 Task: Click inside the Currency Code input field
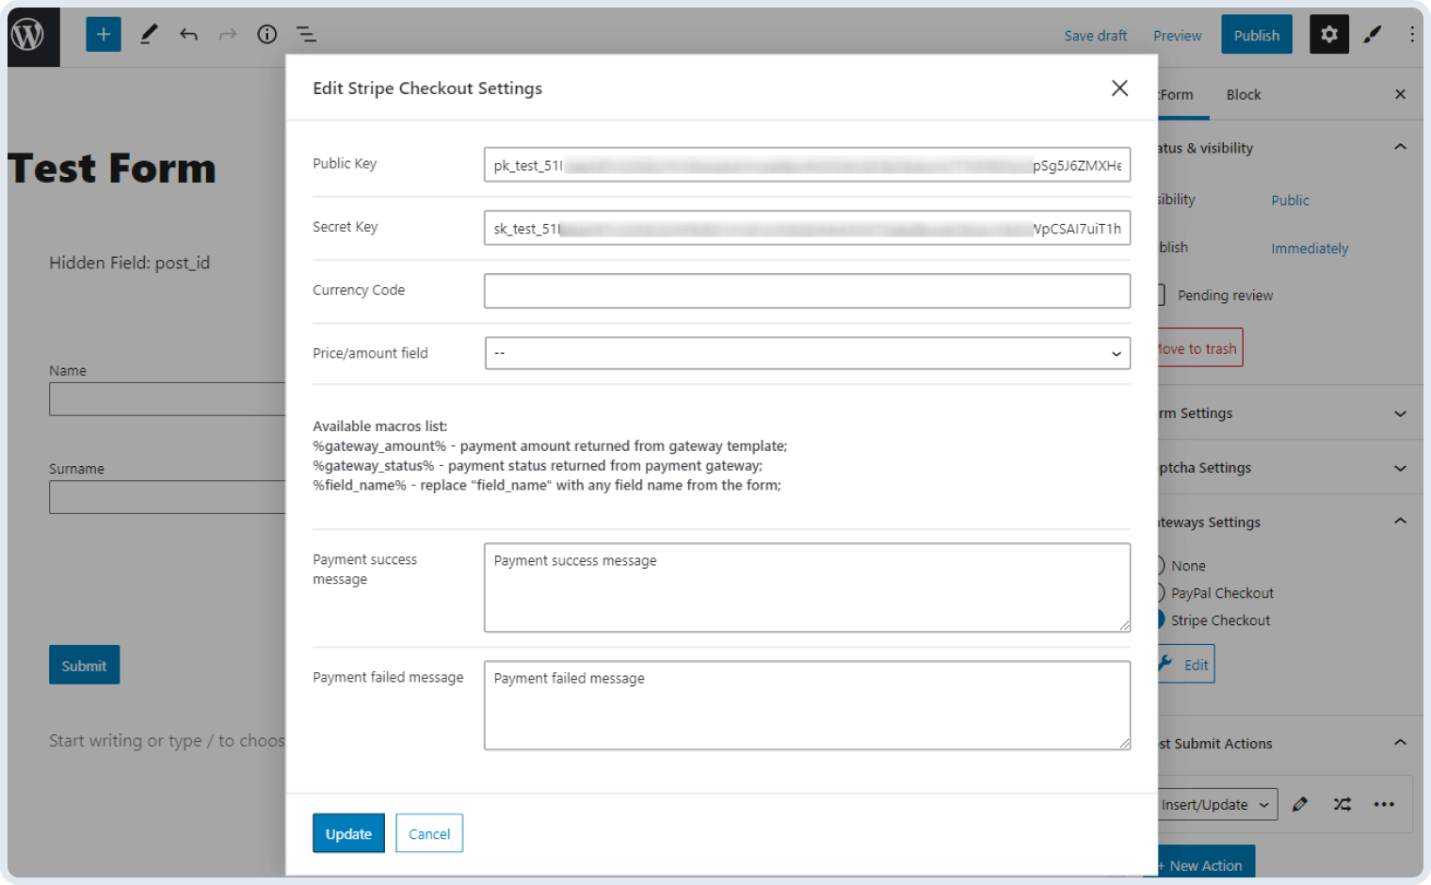(x=807, y=290)
